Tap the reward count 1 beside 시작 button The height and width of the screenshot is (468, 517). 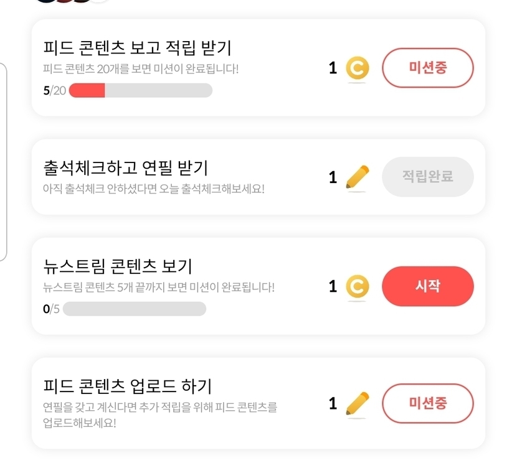coord(333,286)
